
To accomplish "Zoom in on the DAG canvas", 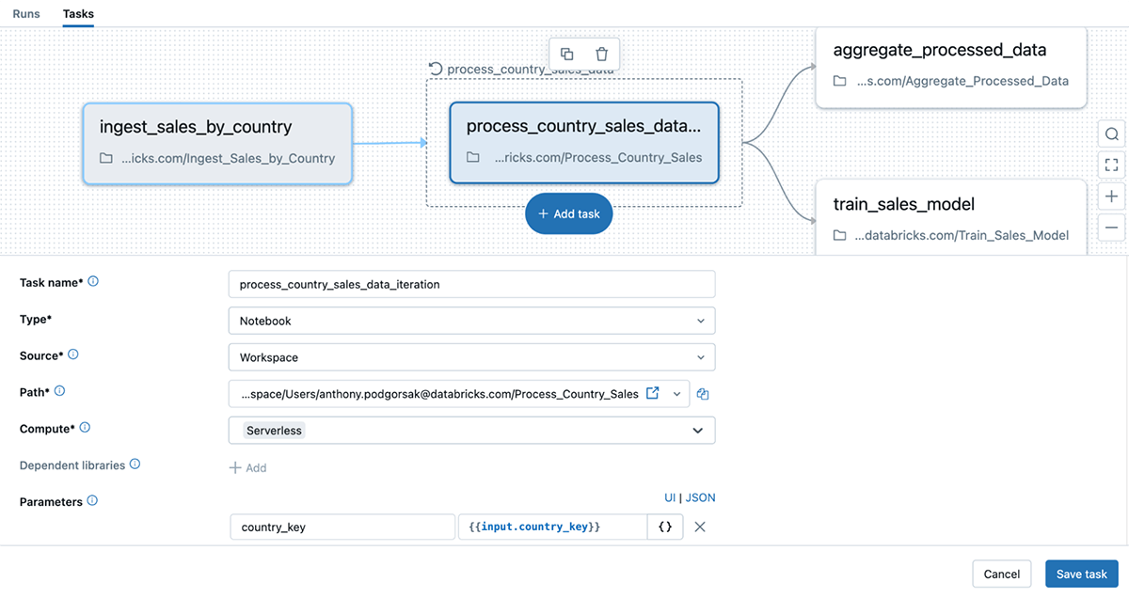I will coord(1111,196).
